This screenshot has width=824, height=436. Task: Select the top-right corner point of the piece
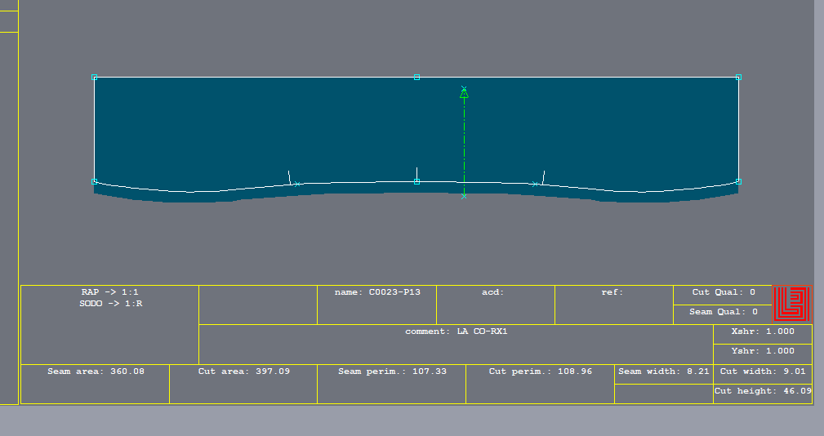click(738, 78)
